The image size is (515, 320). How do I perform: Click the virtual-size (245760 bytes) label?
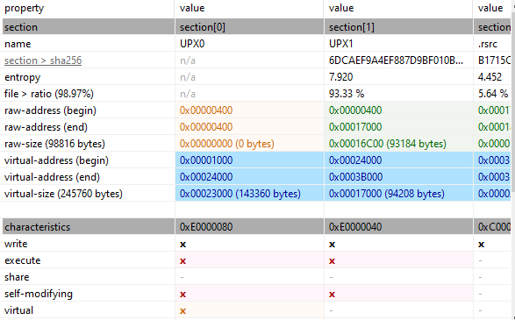click(63, 194)
